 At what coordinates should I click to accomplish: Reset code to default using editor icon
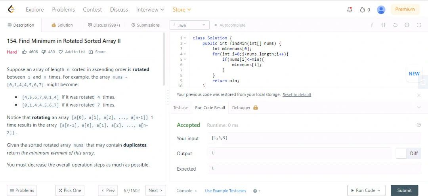(395, 25)
